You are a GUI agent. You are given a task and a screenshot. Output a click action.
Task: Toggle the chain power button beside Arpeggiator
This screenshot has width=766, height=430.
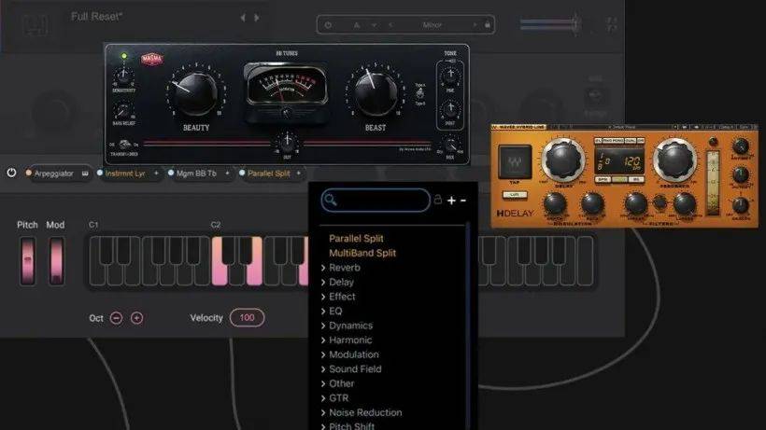pos(11,173)
